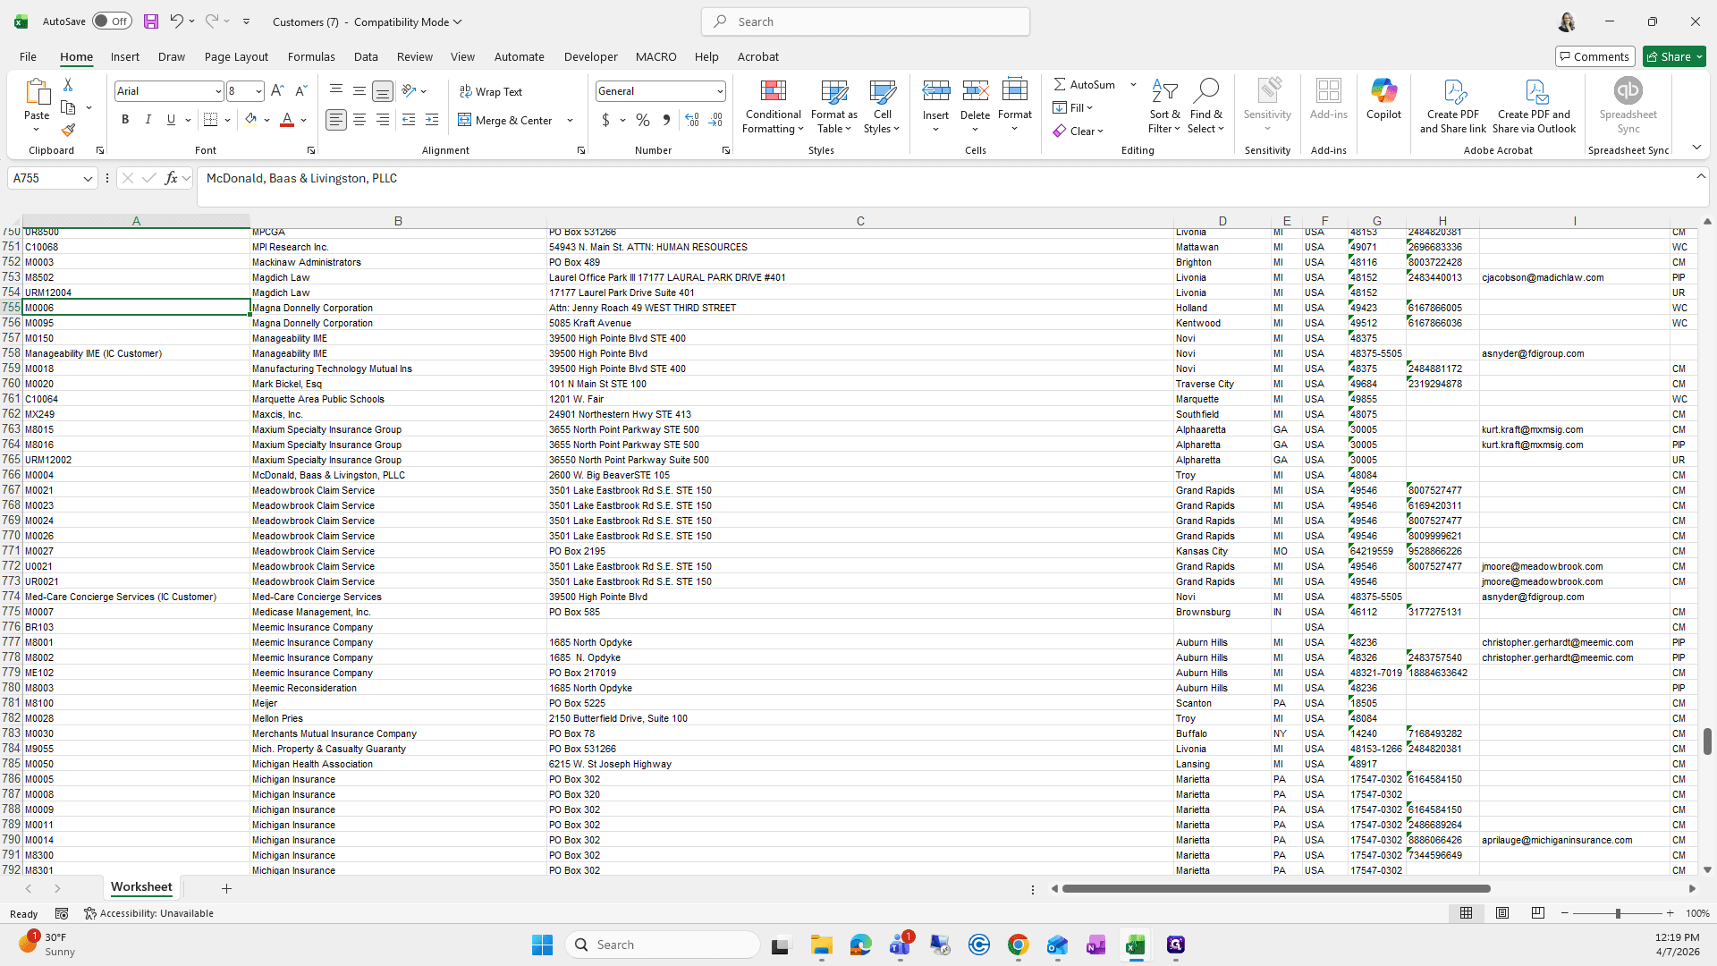Toggle Bold formatting
The width and height of the screenshot is (1717, 966).
coord(125,120)
